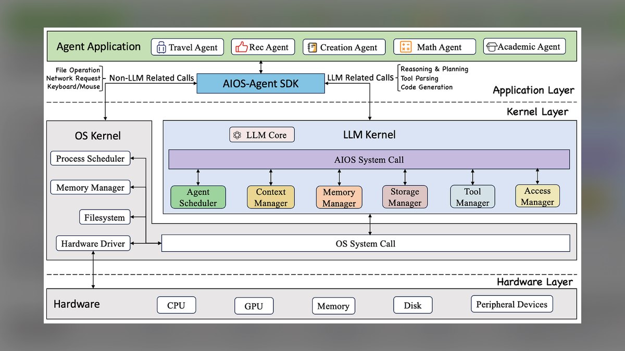
Task: Click the notebook icon in Creation Agent
Action: 312,47
